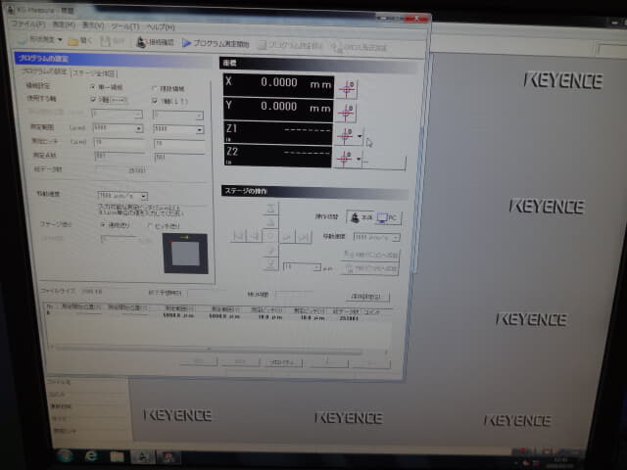Select the 複数領域 radio button
This screenshot has height=470, width=627.
point(155,88)
